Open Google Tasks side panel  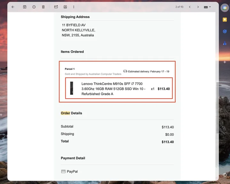coord(225,32)
